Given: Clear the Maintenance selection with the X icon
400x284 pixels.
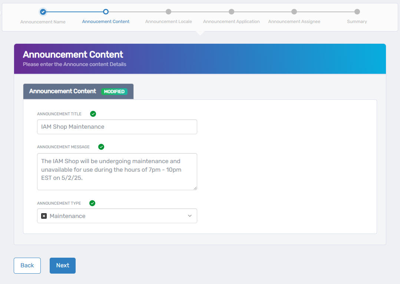Looking at the screenshot, I should pos(44,216).
